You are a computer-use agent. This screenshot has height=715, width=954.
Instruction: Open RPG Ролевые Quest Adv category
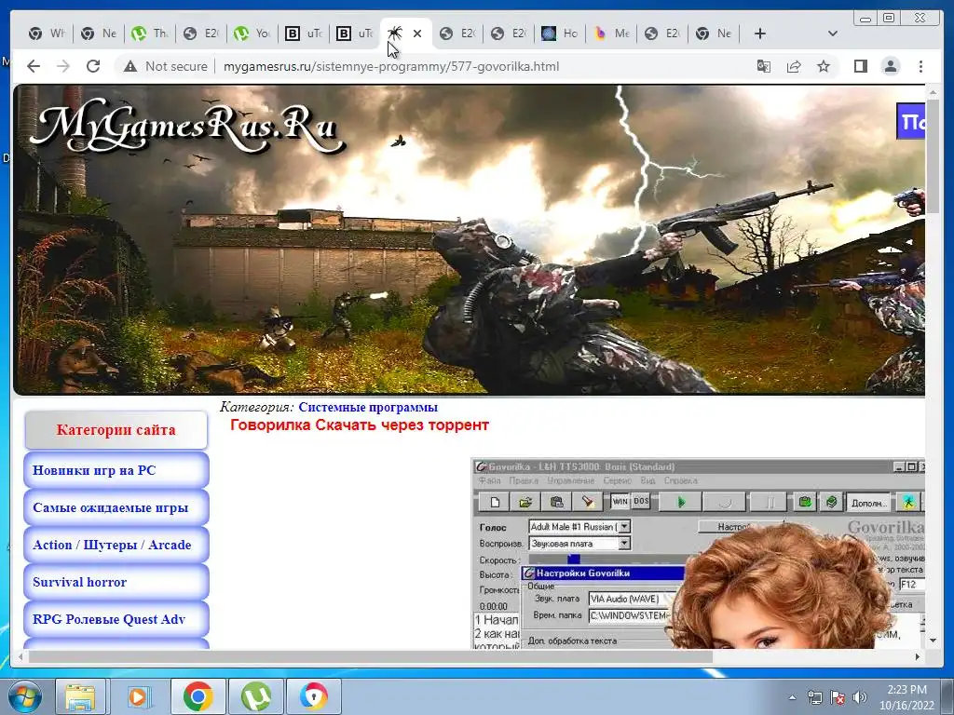pyautogui.click(x=116, y=619)
